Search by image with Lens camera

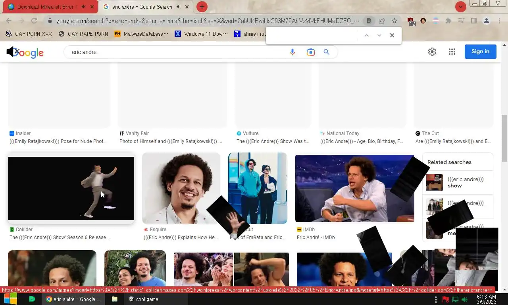click(311, 52)
